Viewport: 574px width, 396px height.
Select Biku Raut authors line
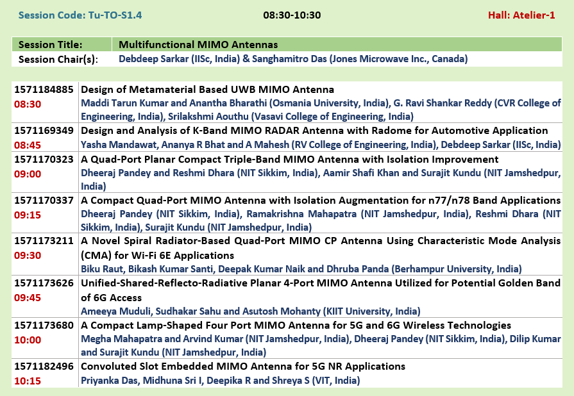pyautogui.click(x=301, y=269)
